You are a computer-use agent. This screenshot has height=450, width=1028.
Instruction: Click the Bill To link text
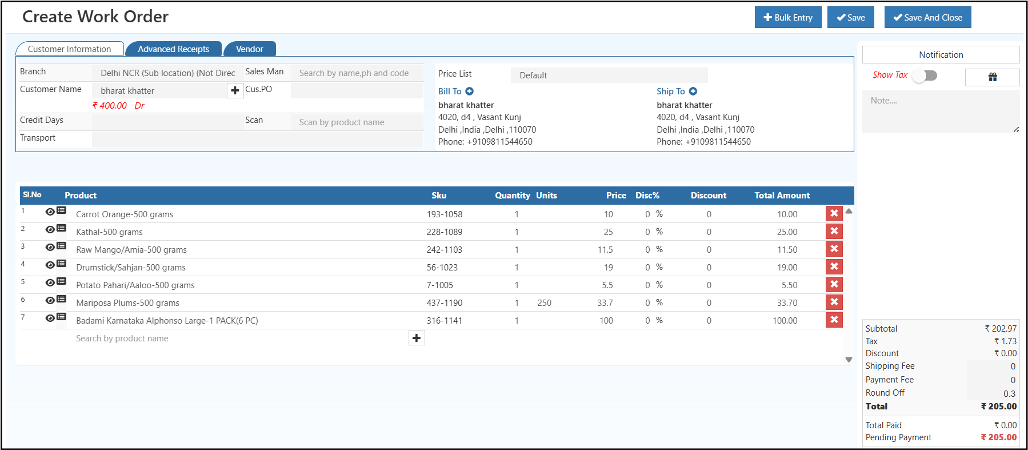coord(450,91)
